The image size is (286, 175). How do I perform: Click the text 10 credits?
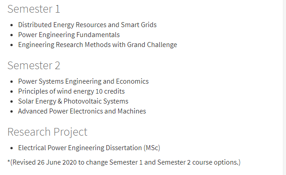click(110, 91)
